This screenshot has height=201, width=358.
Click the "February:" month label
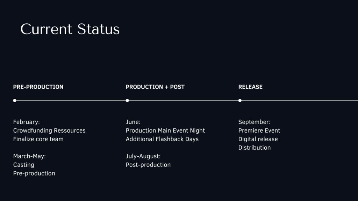pyautogui.click(x=27, y=122)
